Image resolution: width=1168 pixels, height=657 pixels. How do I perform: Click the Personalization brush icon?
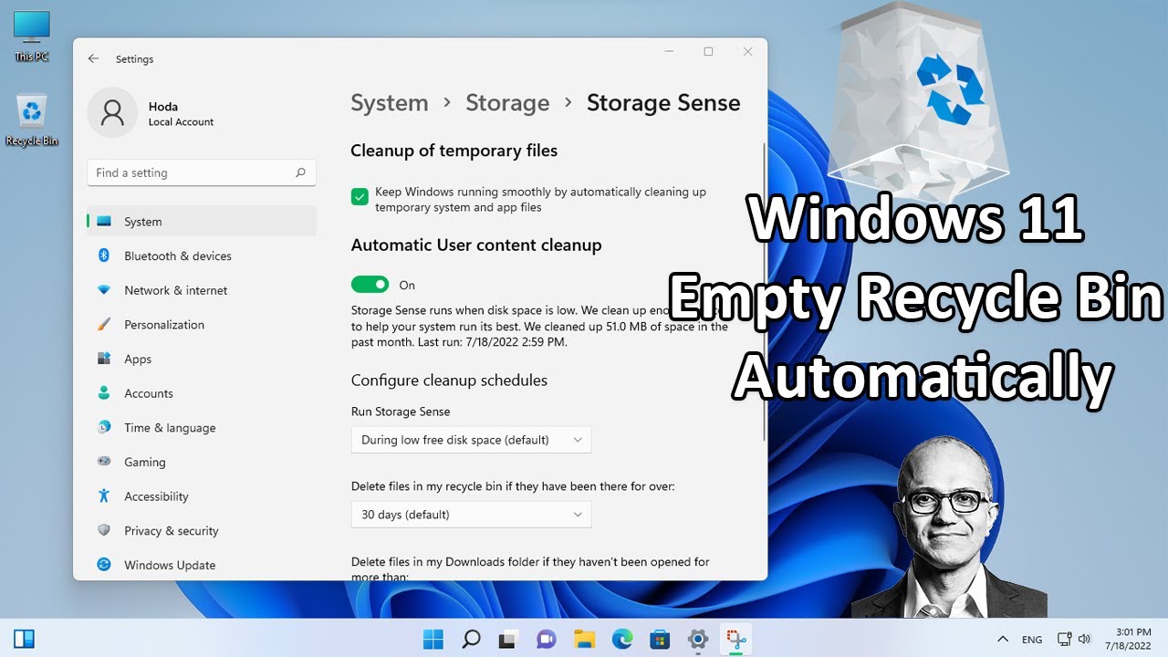coord(104,325)
